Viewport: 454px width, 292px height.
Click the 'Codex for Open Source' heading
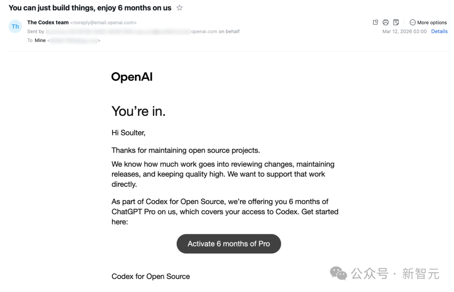150,276
